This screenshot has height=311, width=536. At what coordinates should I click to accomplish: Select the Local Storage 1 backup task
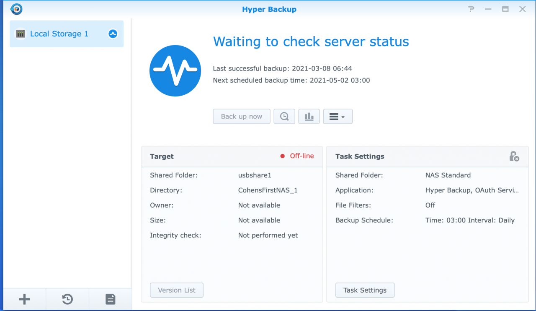pos(67,34)
